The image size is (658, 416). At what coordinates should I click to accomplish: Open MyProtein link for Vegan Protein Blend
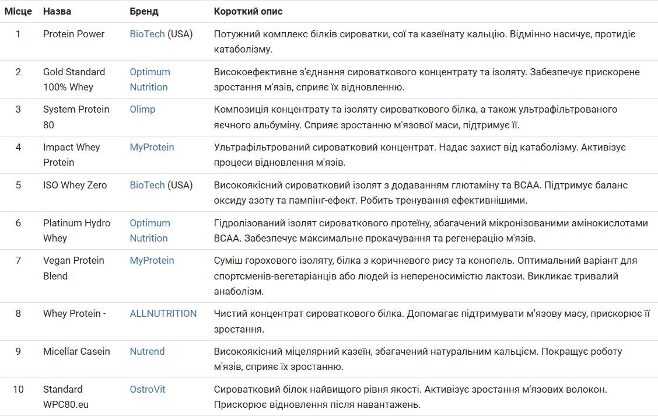[x=152, y=260]
